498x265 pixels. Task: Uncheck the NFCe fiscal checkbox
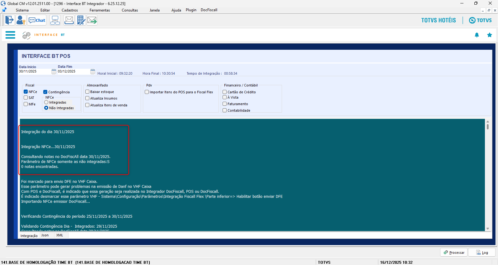26,92
